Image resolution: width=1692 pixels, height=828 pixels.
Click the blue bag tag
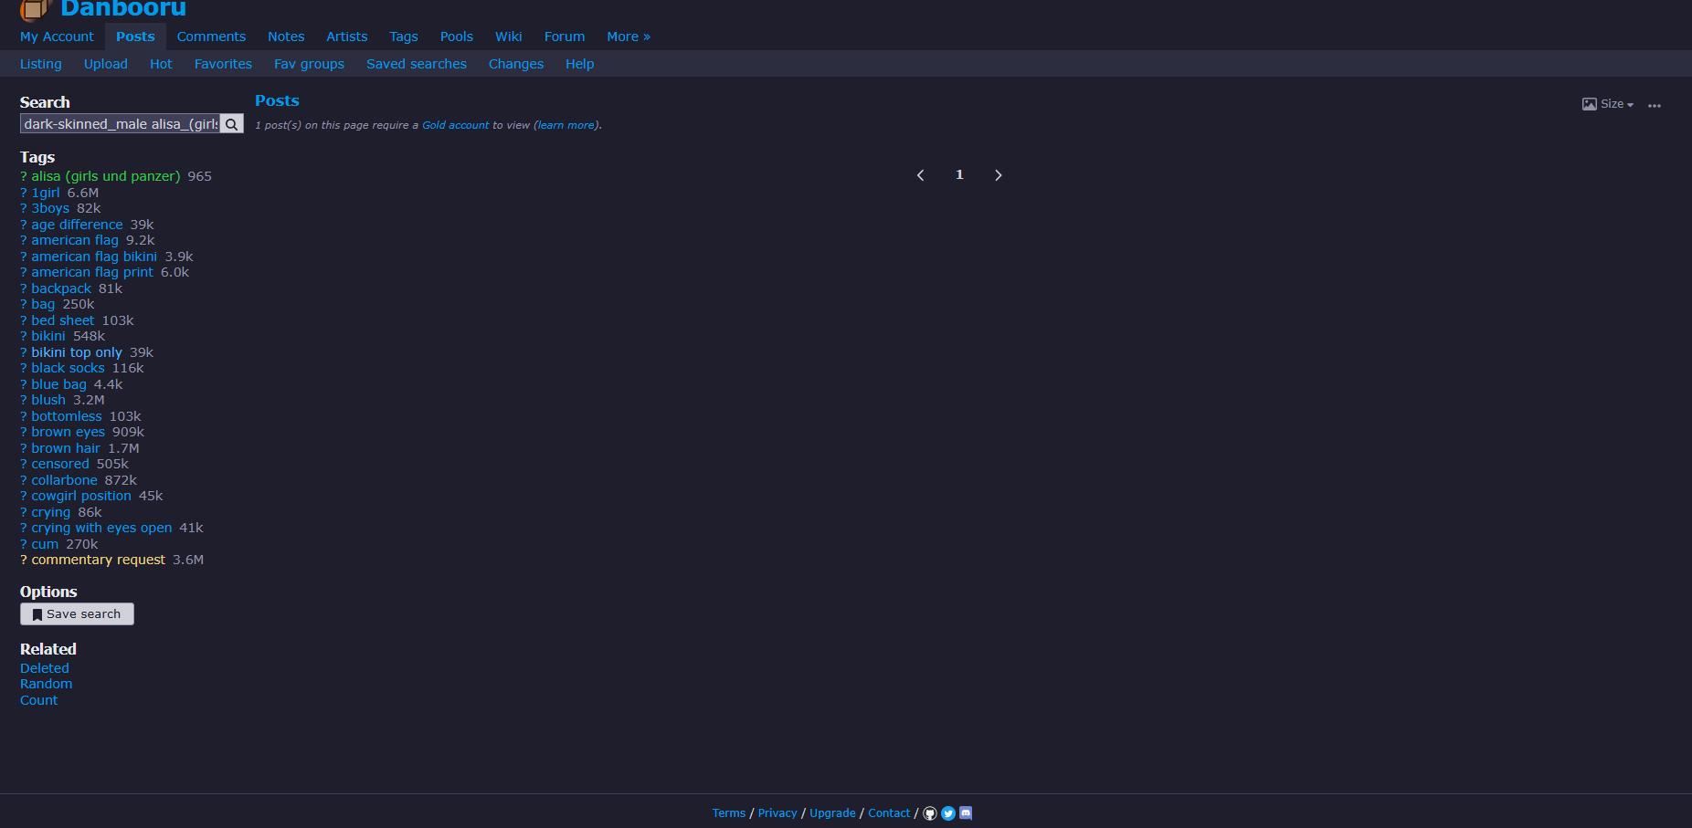58,384
